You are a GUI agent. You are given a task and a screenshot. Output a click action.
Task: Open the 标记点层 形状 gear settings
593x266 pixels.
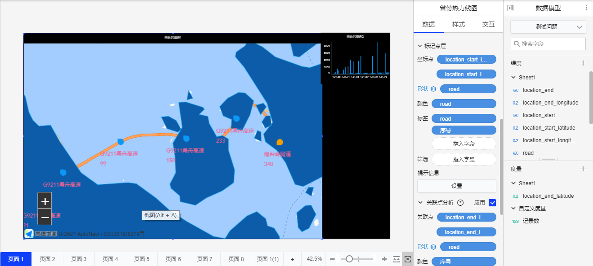433,89
